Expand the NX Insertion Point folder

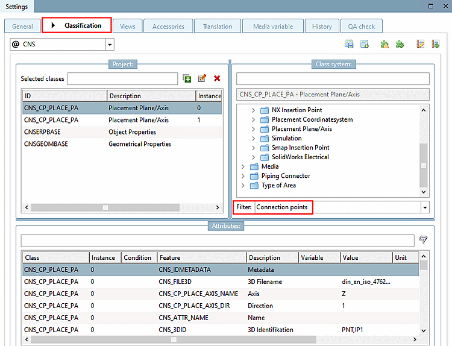coord(254,110)
